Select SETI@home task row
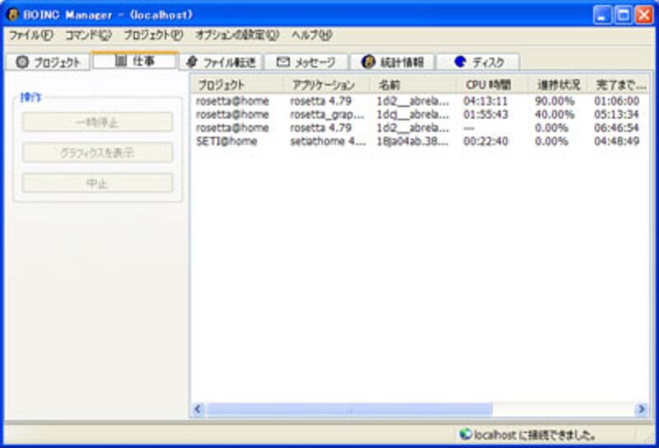Viewport: 659px width, 448px height. point(420,141)
